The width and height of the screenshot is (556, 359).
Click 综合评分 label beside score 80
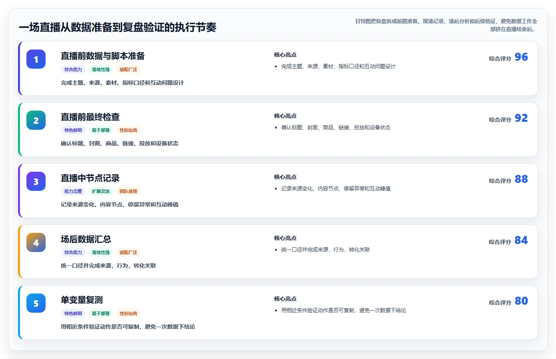[x=500, y=303]
